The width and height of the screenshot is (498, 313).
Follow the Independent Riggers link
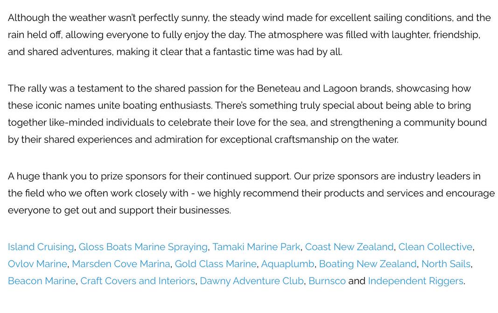click(x=416, y=281)
